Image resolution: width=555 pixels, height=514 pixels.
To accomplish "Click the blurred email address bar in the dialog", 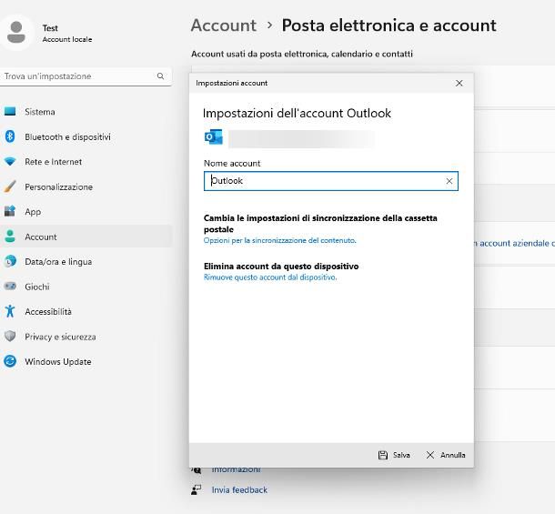I will coord(301,139).
